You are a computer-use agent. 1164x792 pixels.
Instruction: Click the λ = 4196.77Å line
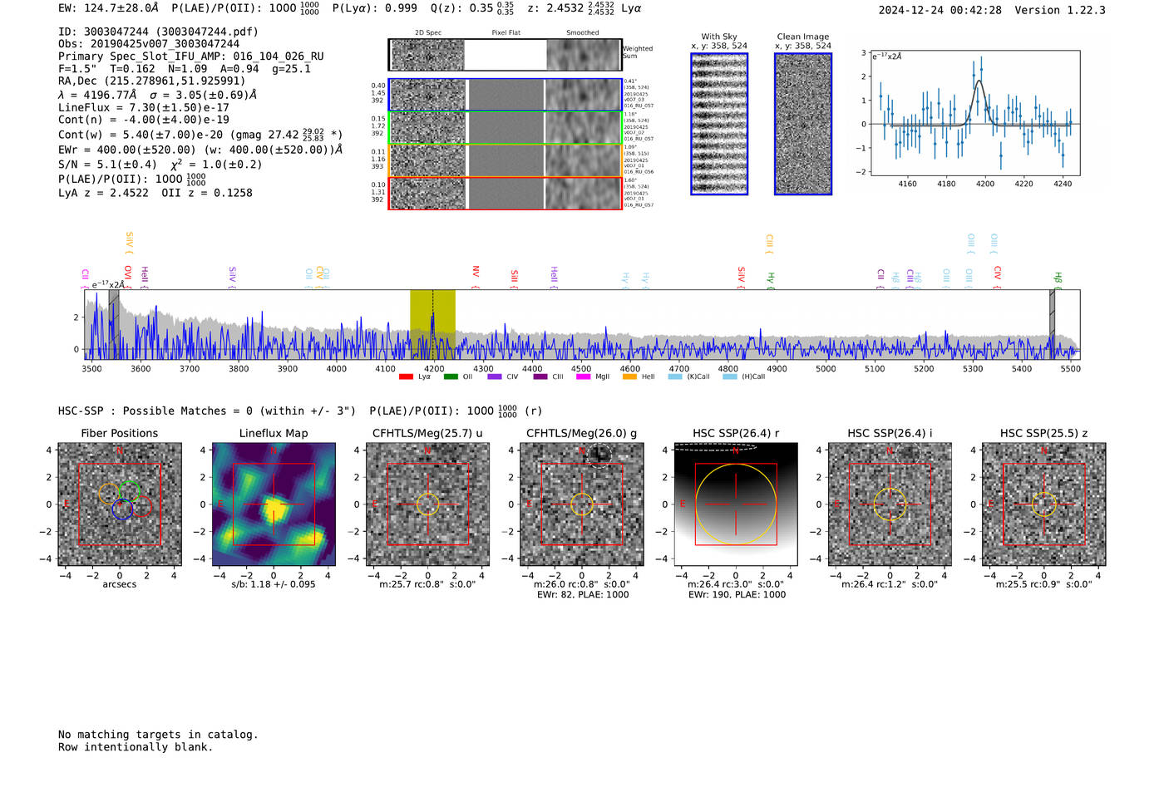[157, 95]
